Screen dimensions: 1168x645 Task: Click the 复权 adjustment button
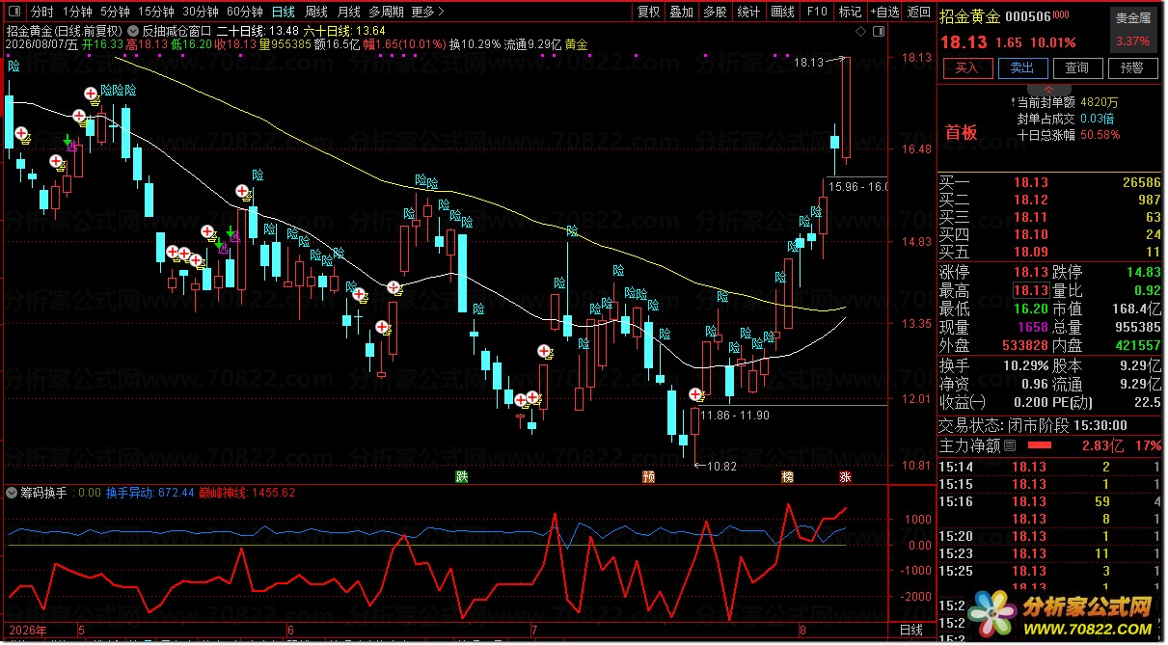[x=649, y=13]
